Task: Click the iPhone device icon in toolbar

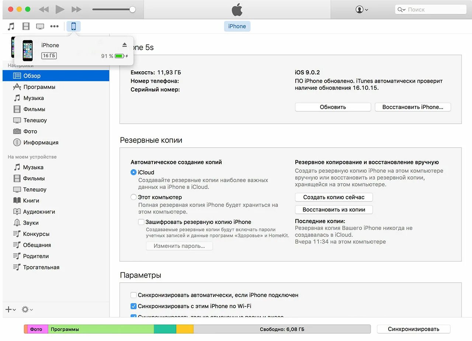Action: click(73, 26)
